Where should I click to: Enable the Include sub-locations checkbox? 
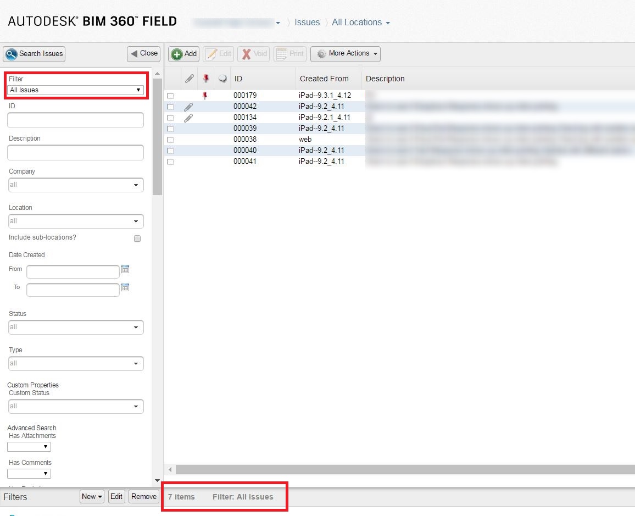137,238
